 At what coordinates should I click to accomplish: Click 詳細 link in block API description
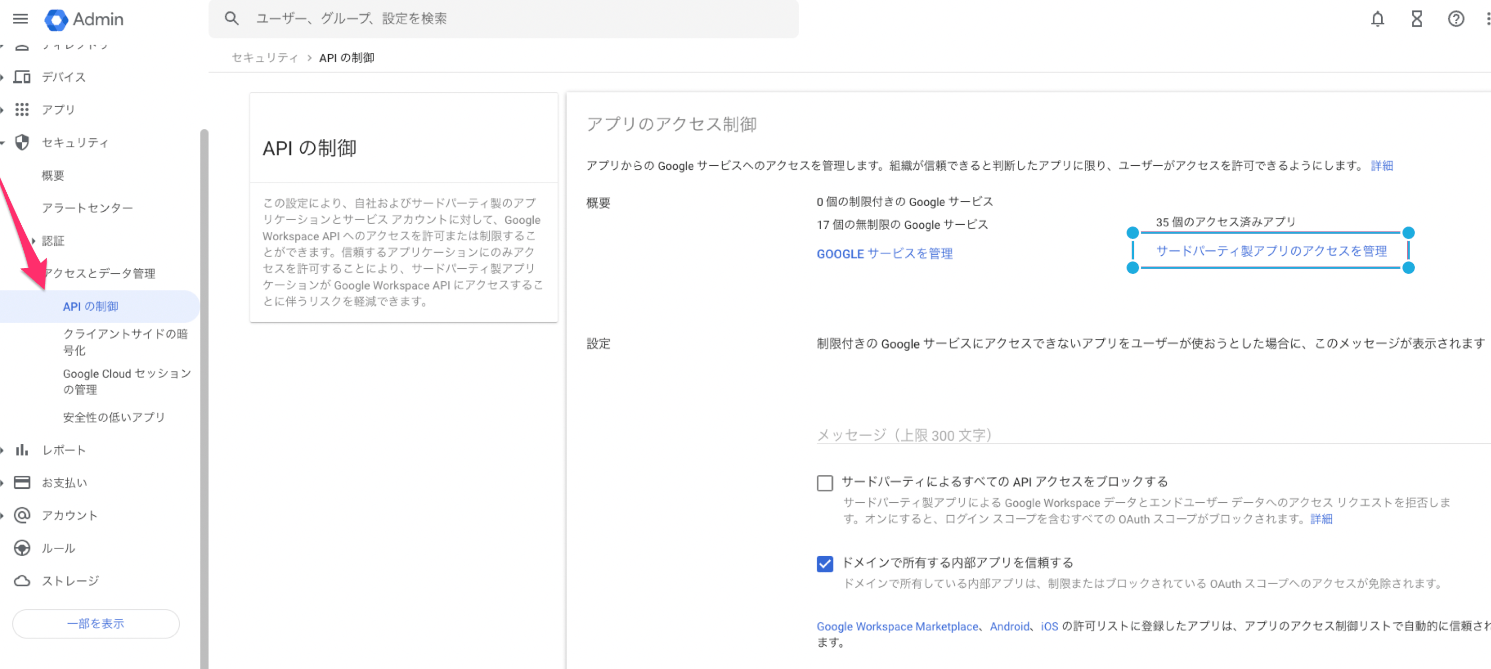(x=1321, y=518)
